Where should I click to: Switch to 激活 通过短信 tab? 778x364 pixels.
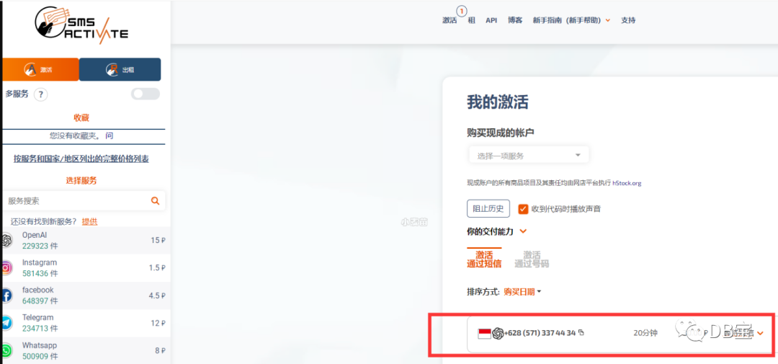point(484,259)
